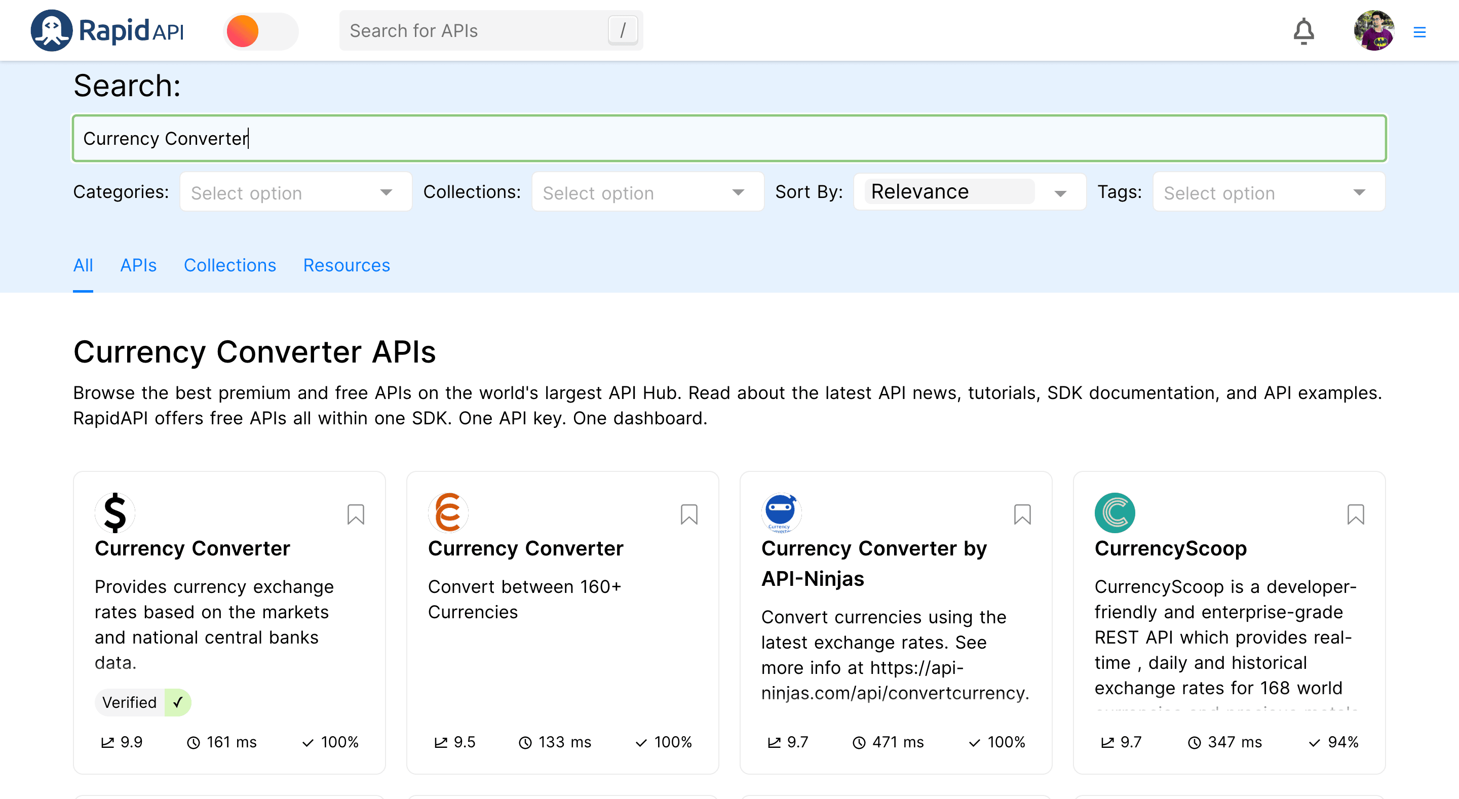Click the Tags dropdown arrow
This screenshot has width=1459, height=799.
coord(1359,192)
